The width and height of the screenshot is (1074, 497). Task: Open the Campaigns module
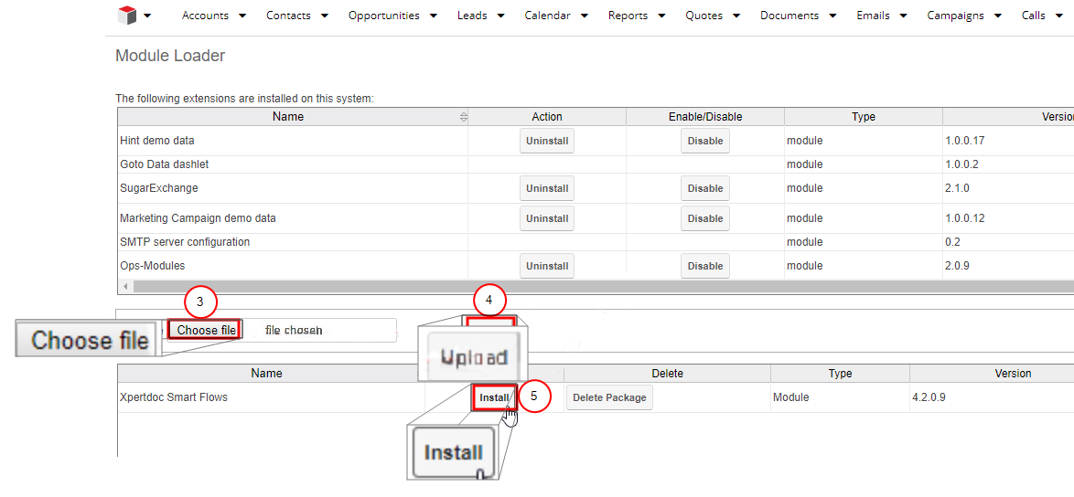click(955, 15)
